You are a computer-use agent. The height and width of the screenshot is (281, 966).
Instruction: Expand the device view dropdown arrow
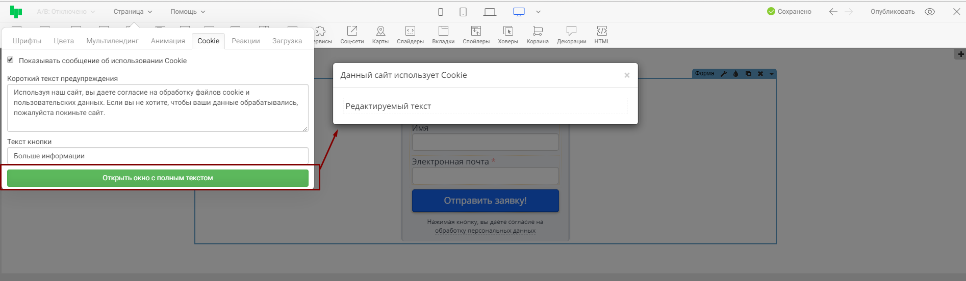click(538, 12)
